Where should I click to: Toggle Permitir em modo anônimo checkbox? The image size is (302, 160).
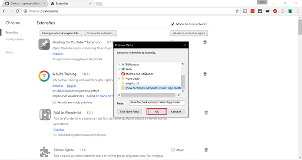pyautogui.click(x=54, y=102)
